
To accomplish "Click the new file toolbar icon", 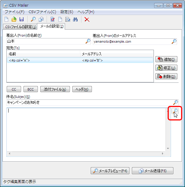I will tap(7, 19).
